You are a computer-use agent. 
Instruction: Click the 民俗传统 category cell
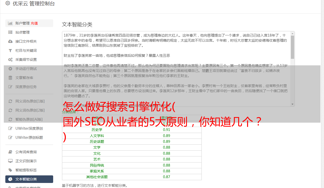97,165
